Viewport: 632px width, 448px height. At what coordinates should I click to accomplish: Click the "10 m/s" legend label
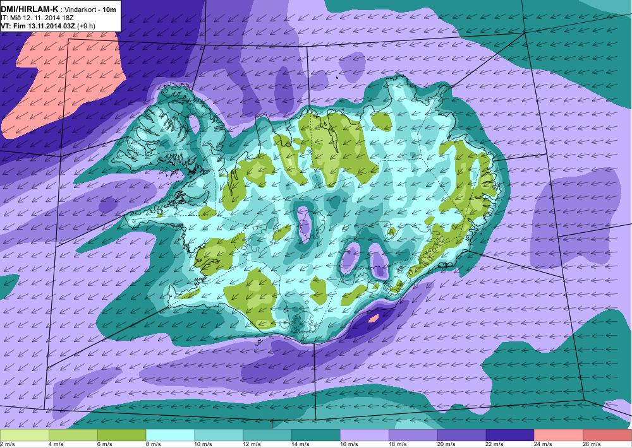point(203,444)
